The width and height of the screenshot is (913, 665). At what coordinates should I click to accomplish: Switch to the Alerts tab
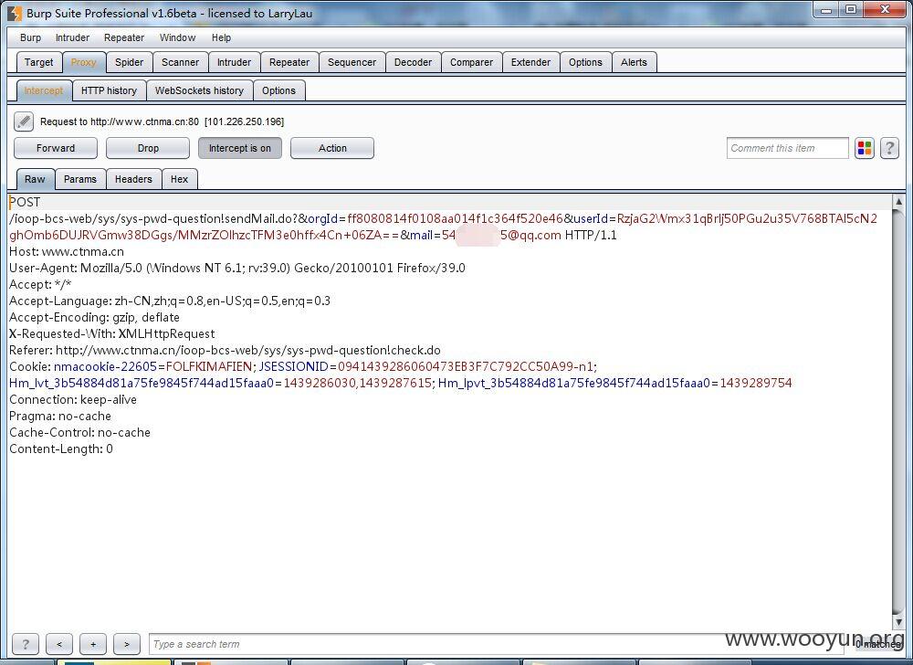click(x=634, y=62)
